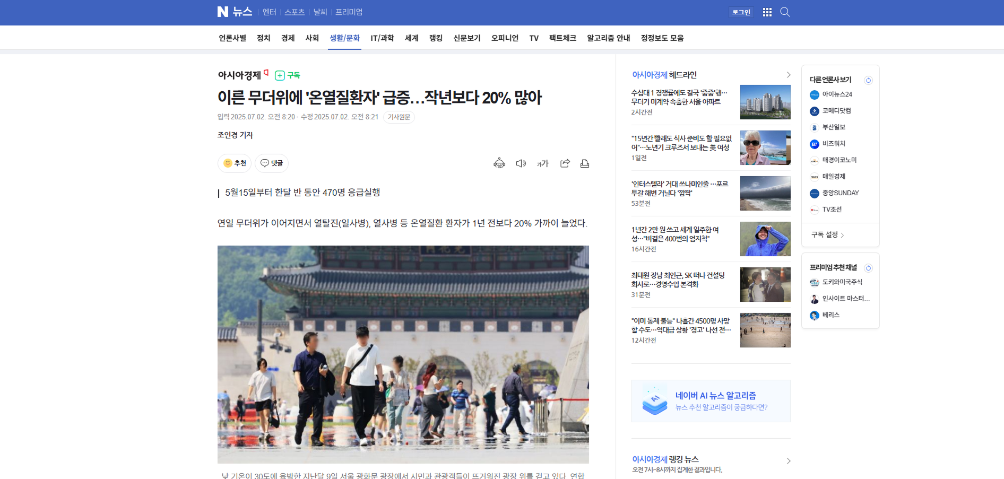This screenshot has width=1004, height=479.
Task: Open the AI summary bot icon
Action: (x=499, y=163)
